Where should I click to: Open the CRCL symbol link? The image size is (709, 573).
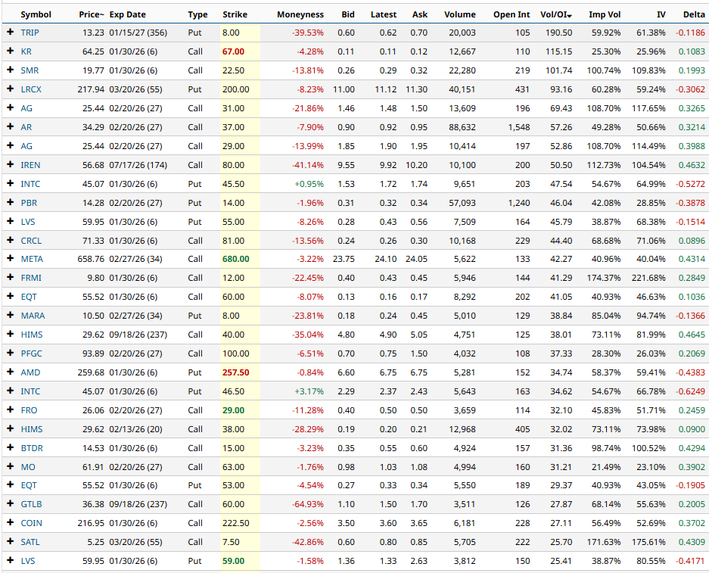pos(31,241)
